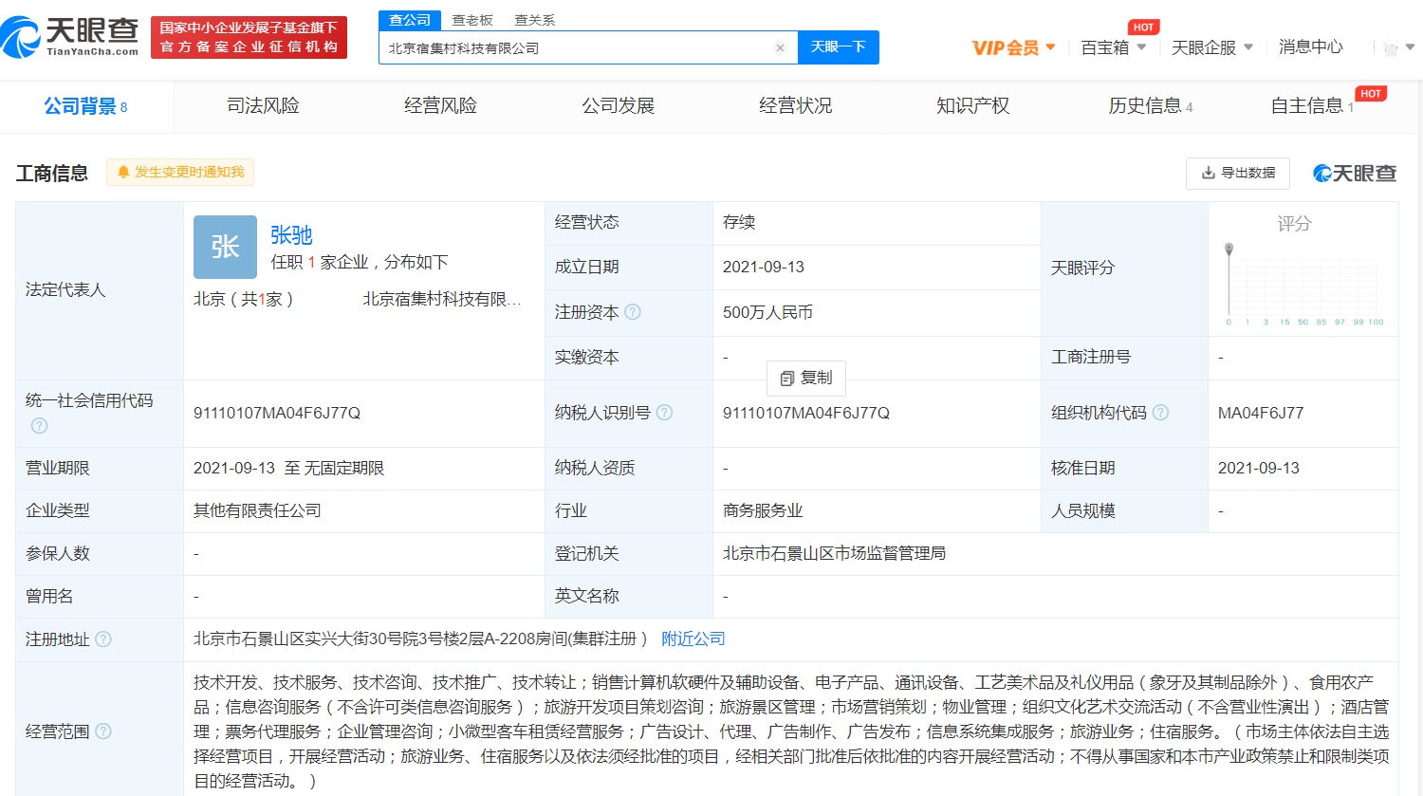The image size is (1423, 796).
Task: Switch to the 查老板 search tab
Action: pyautogui.click(x=472, y=20)
